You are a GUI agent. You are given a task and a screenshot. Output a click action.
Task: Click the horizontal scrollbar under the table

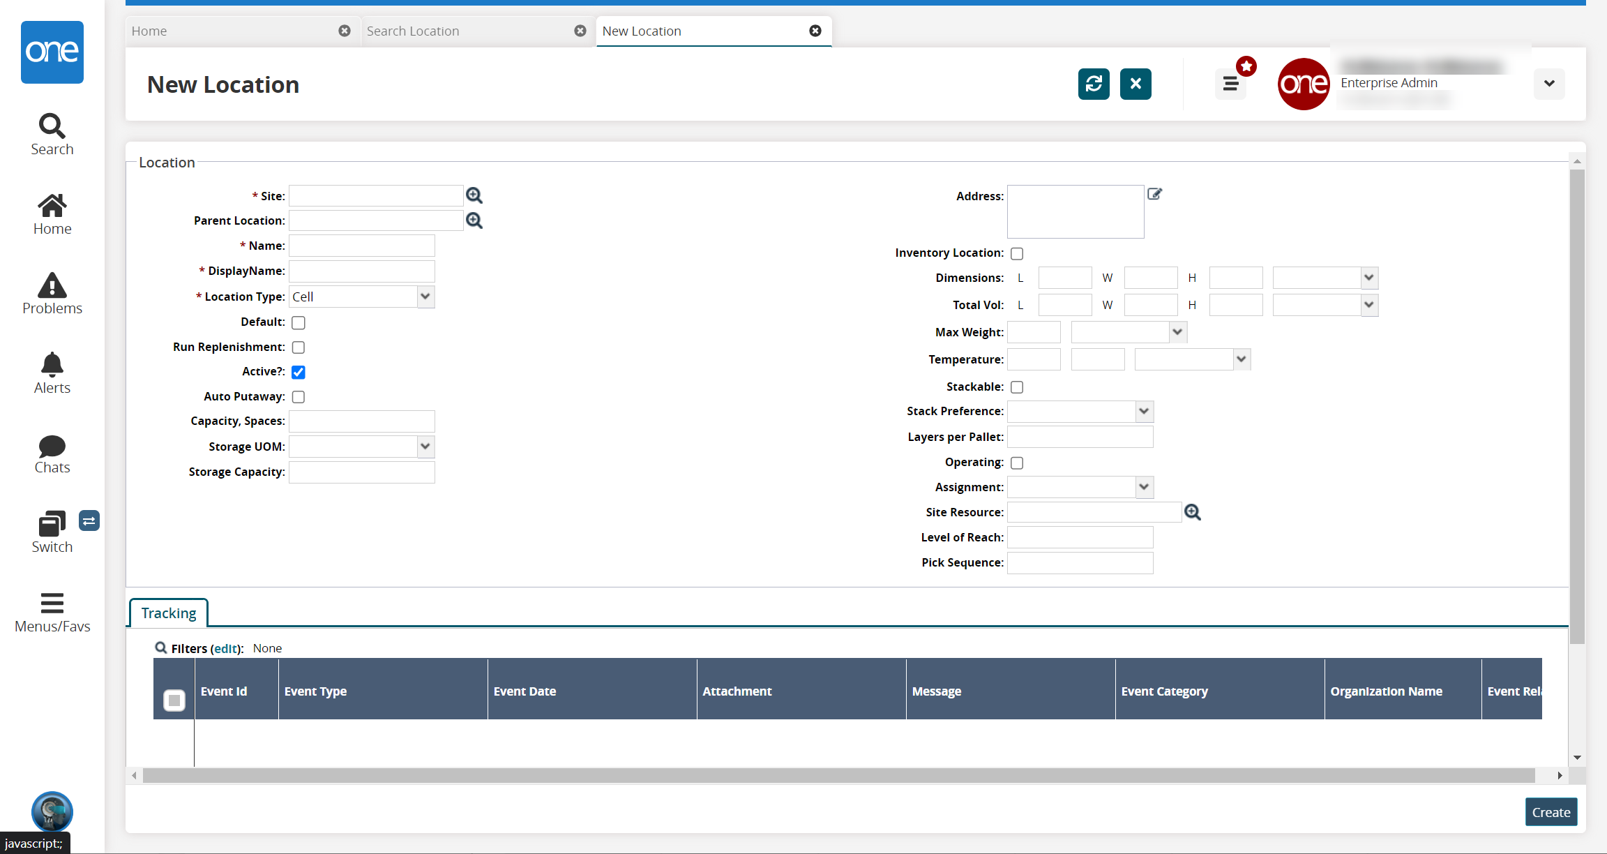(x=837, y=775)
